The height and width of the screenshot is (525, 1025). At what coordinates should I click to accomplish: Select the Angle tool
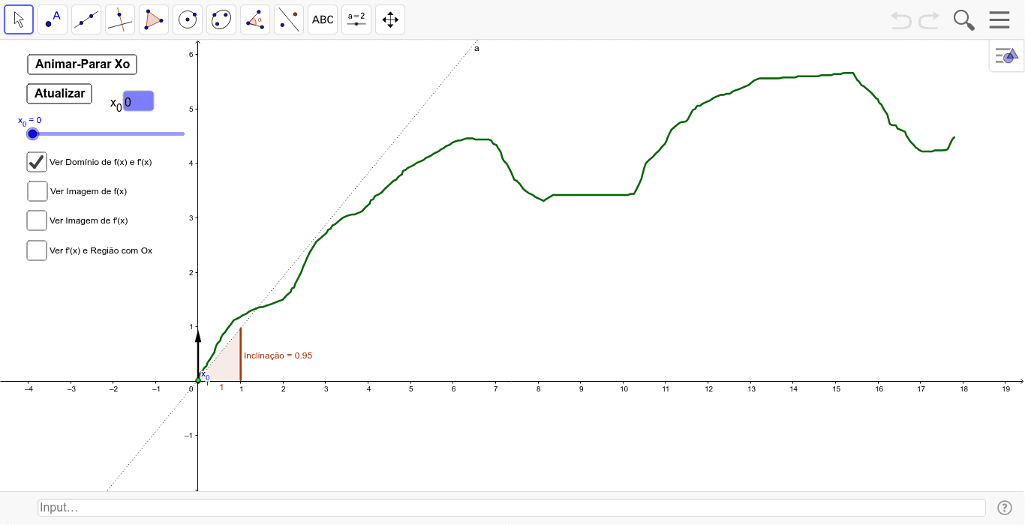[x=255, y=19]
